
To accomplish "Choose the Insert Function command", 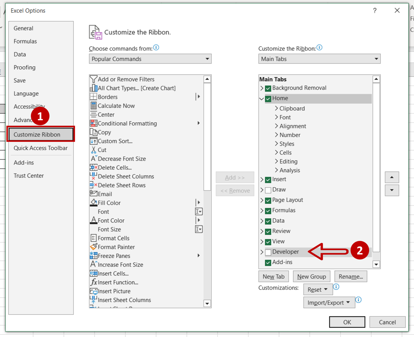I will click(118, 282).
